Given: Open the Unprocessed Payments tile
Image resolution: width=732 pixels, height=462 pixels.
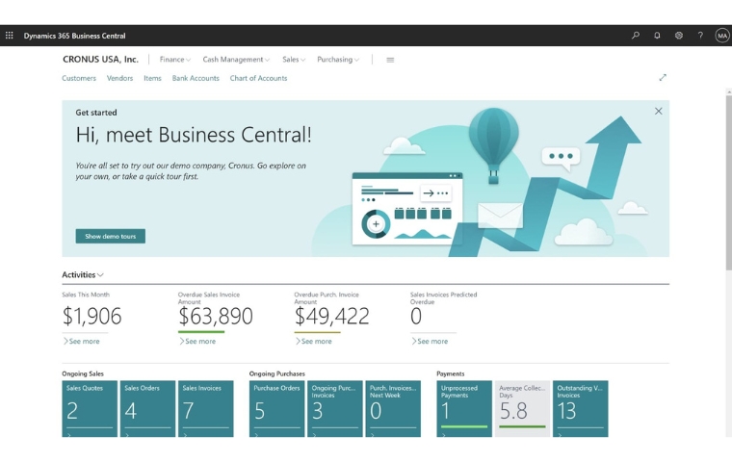Looking at the screenshot, I should pos(464,409).
